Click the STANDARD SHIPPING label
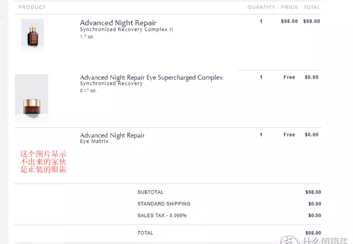The image size is (353, 244). (x=164, y=204)
